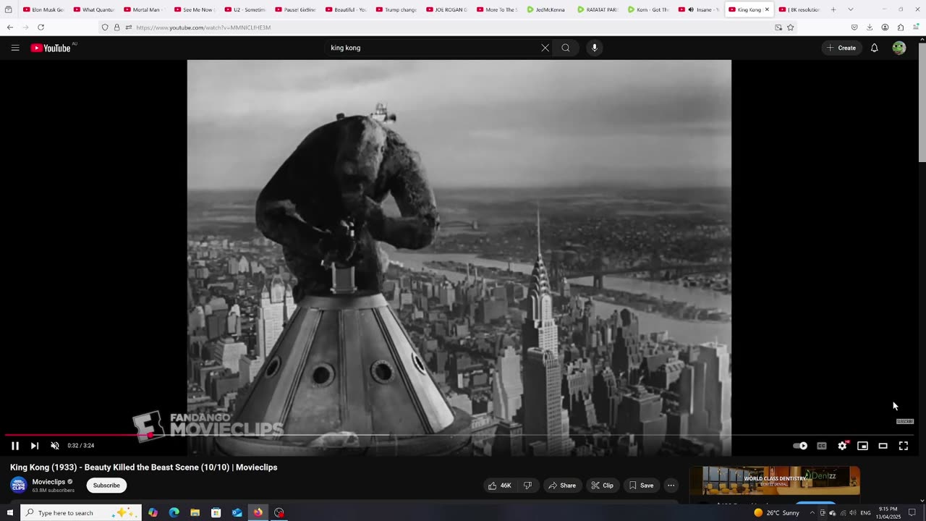
Task: Open a new browser tab
Action: [833, 9]
